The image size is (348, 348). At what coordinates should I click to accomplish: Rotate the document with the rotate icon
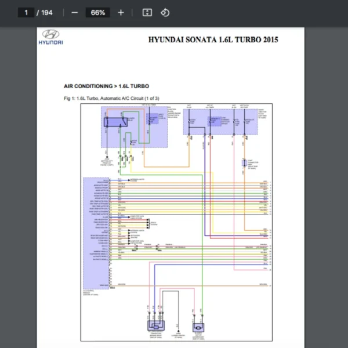[165, 12]
